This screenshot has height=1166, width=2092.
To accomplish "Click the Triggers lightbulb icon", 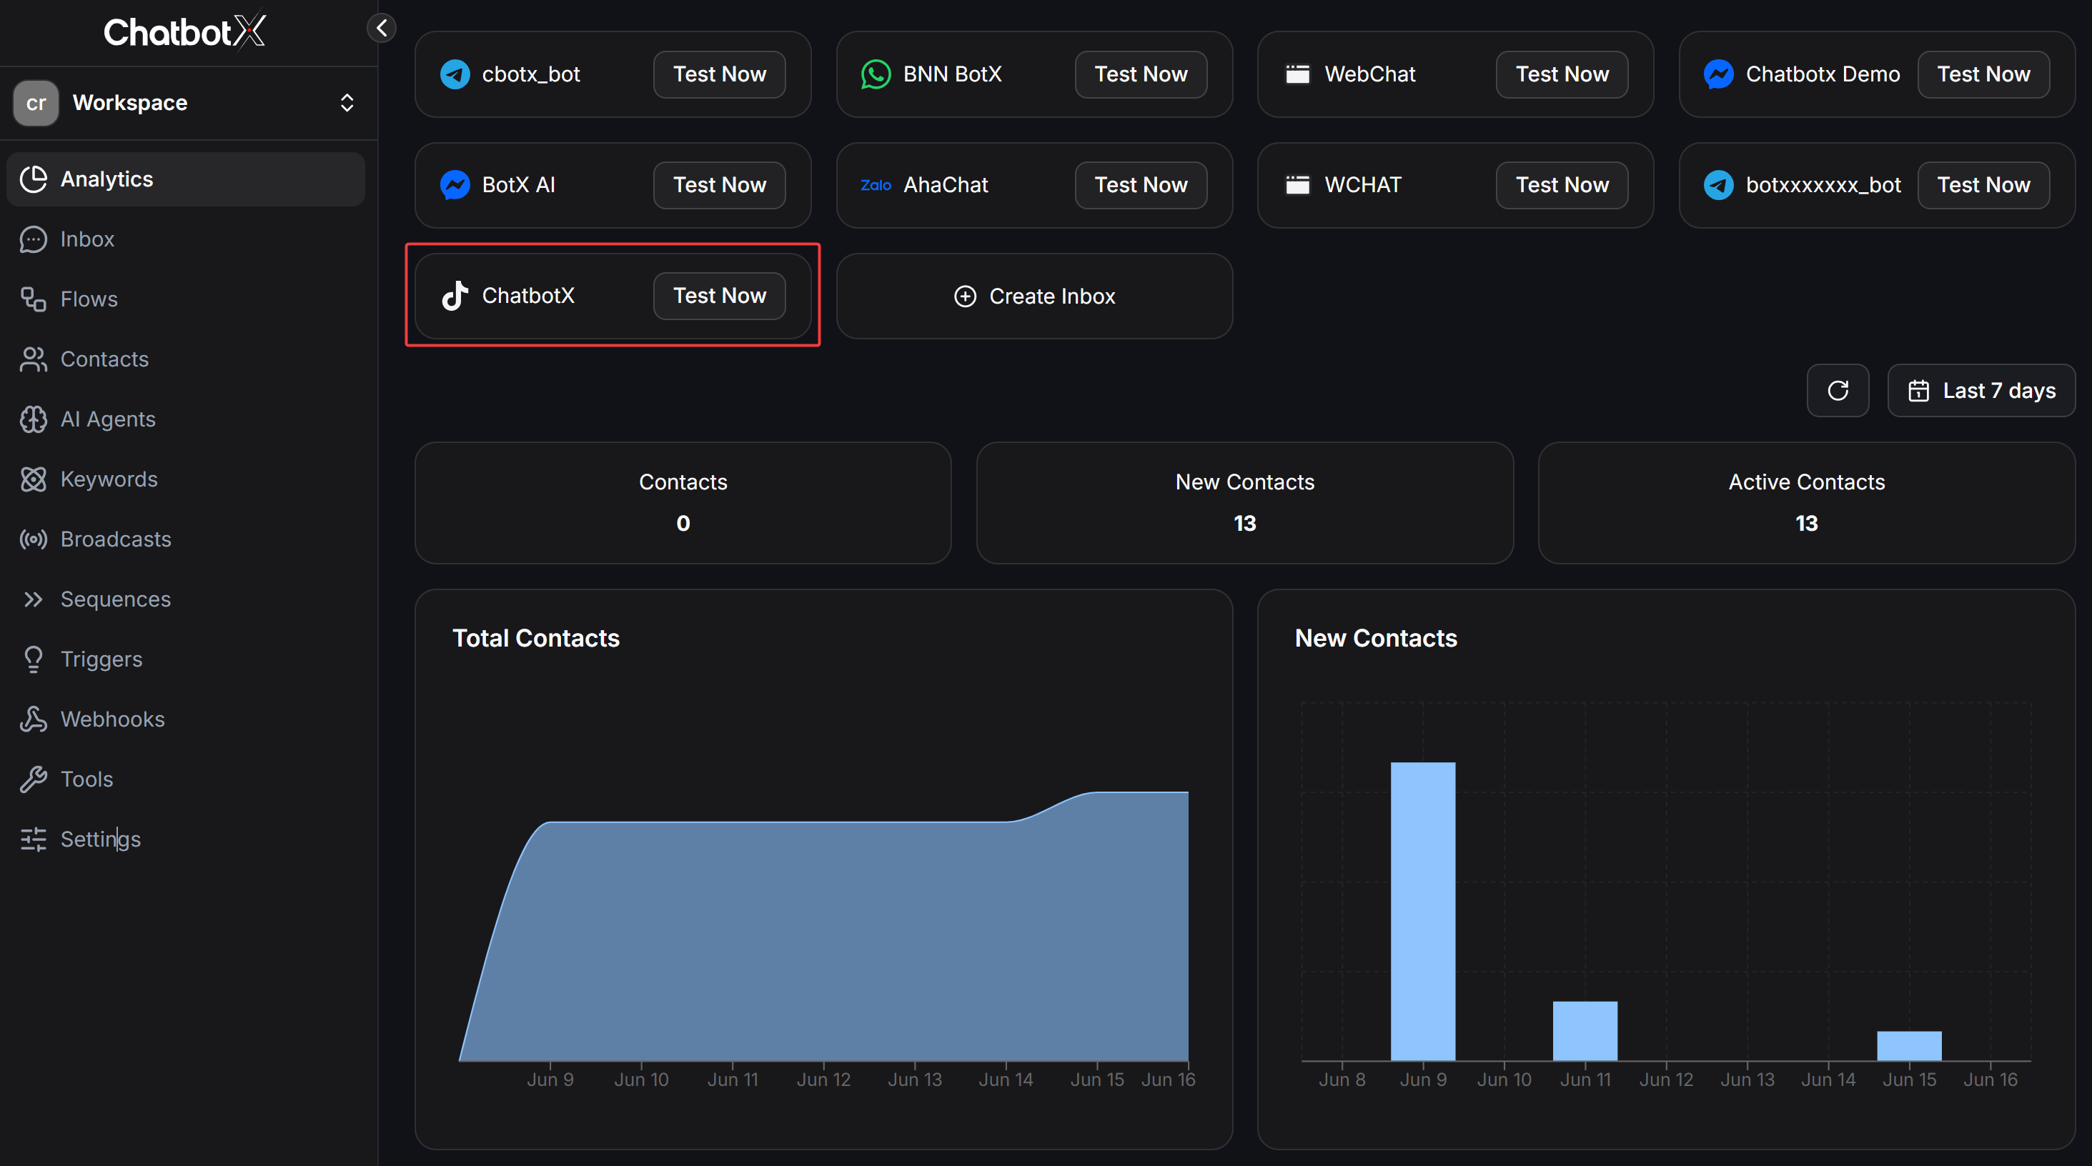I will click(34, 659).
